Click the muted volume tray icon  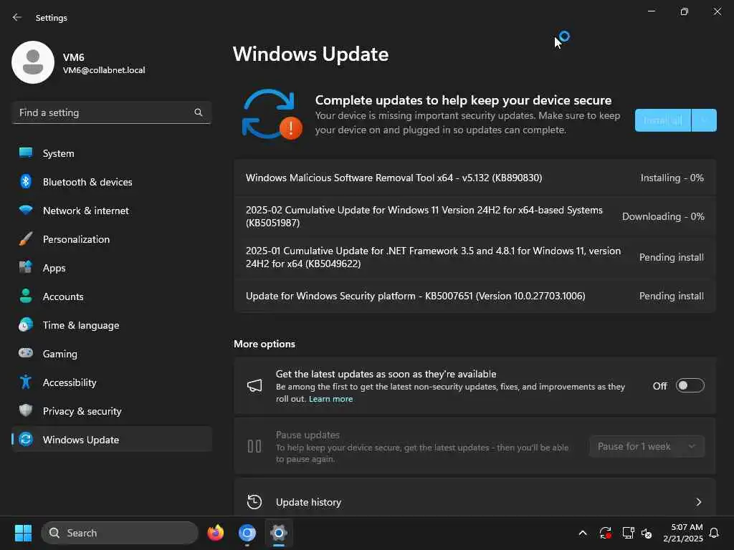pos(647,533)
